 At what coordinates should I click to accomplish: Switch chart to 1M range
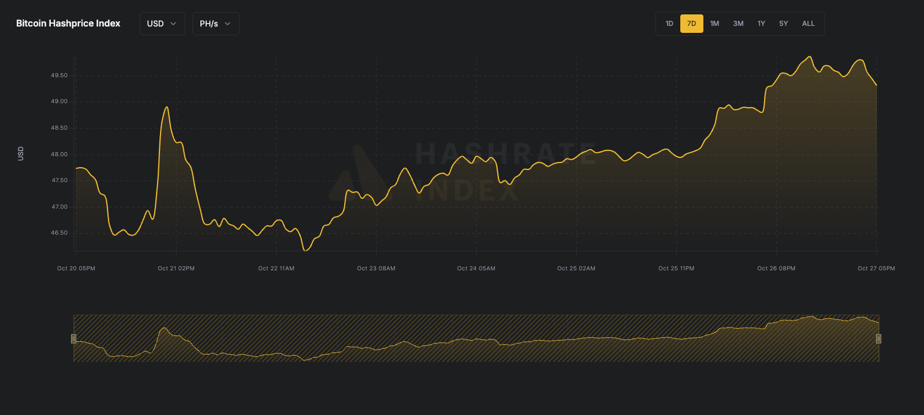click(714, 24)
